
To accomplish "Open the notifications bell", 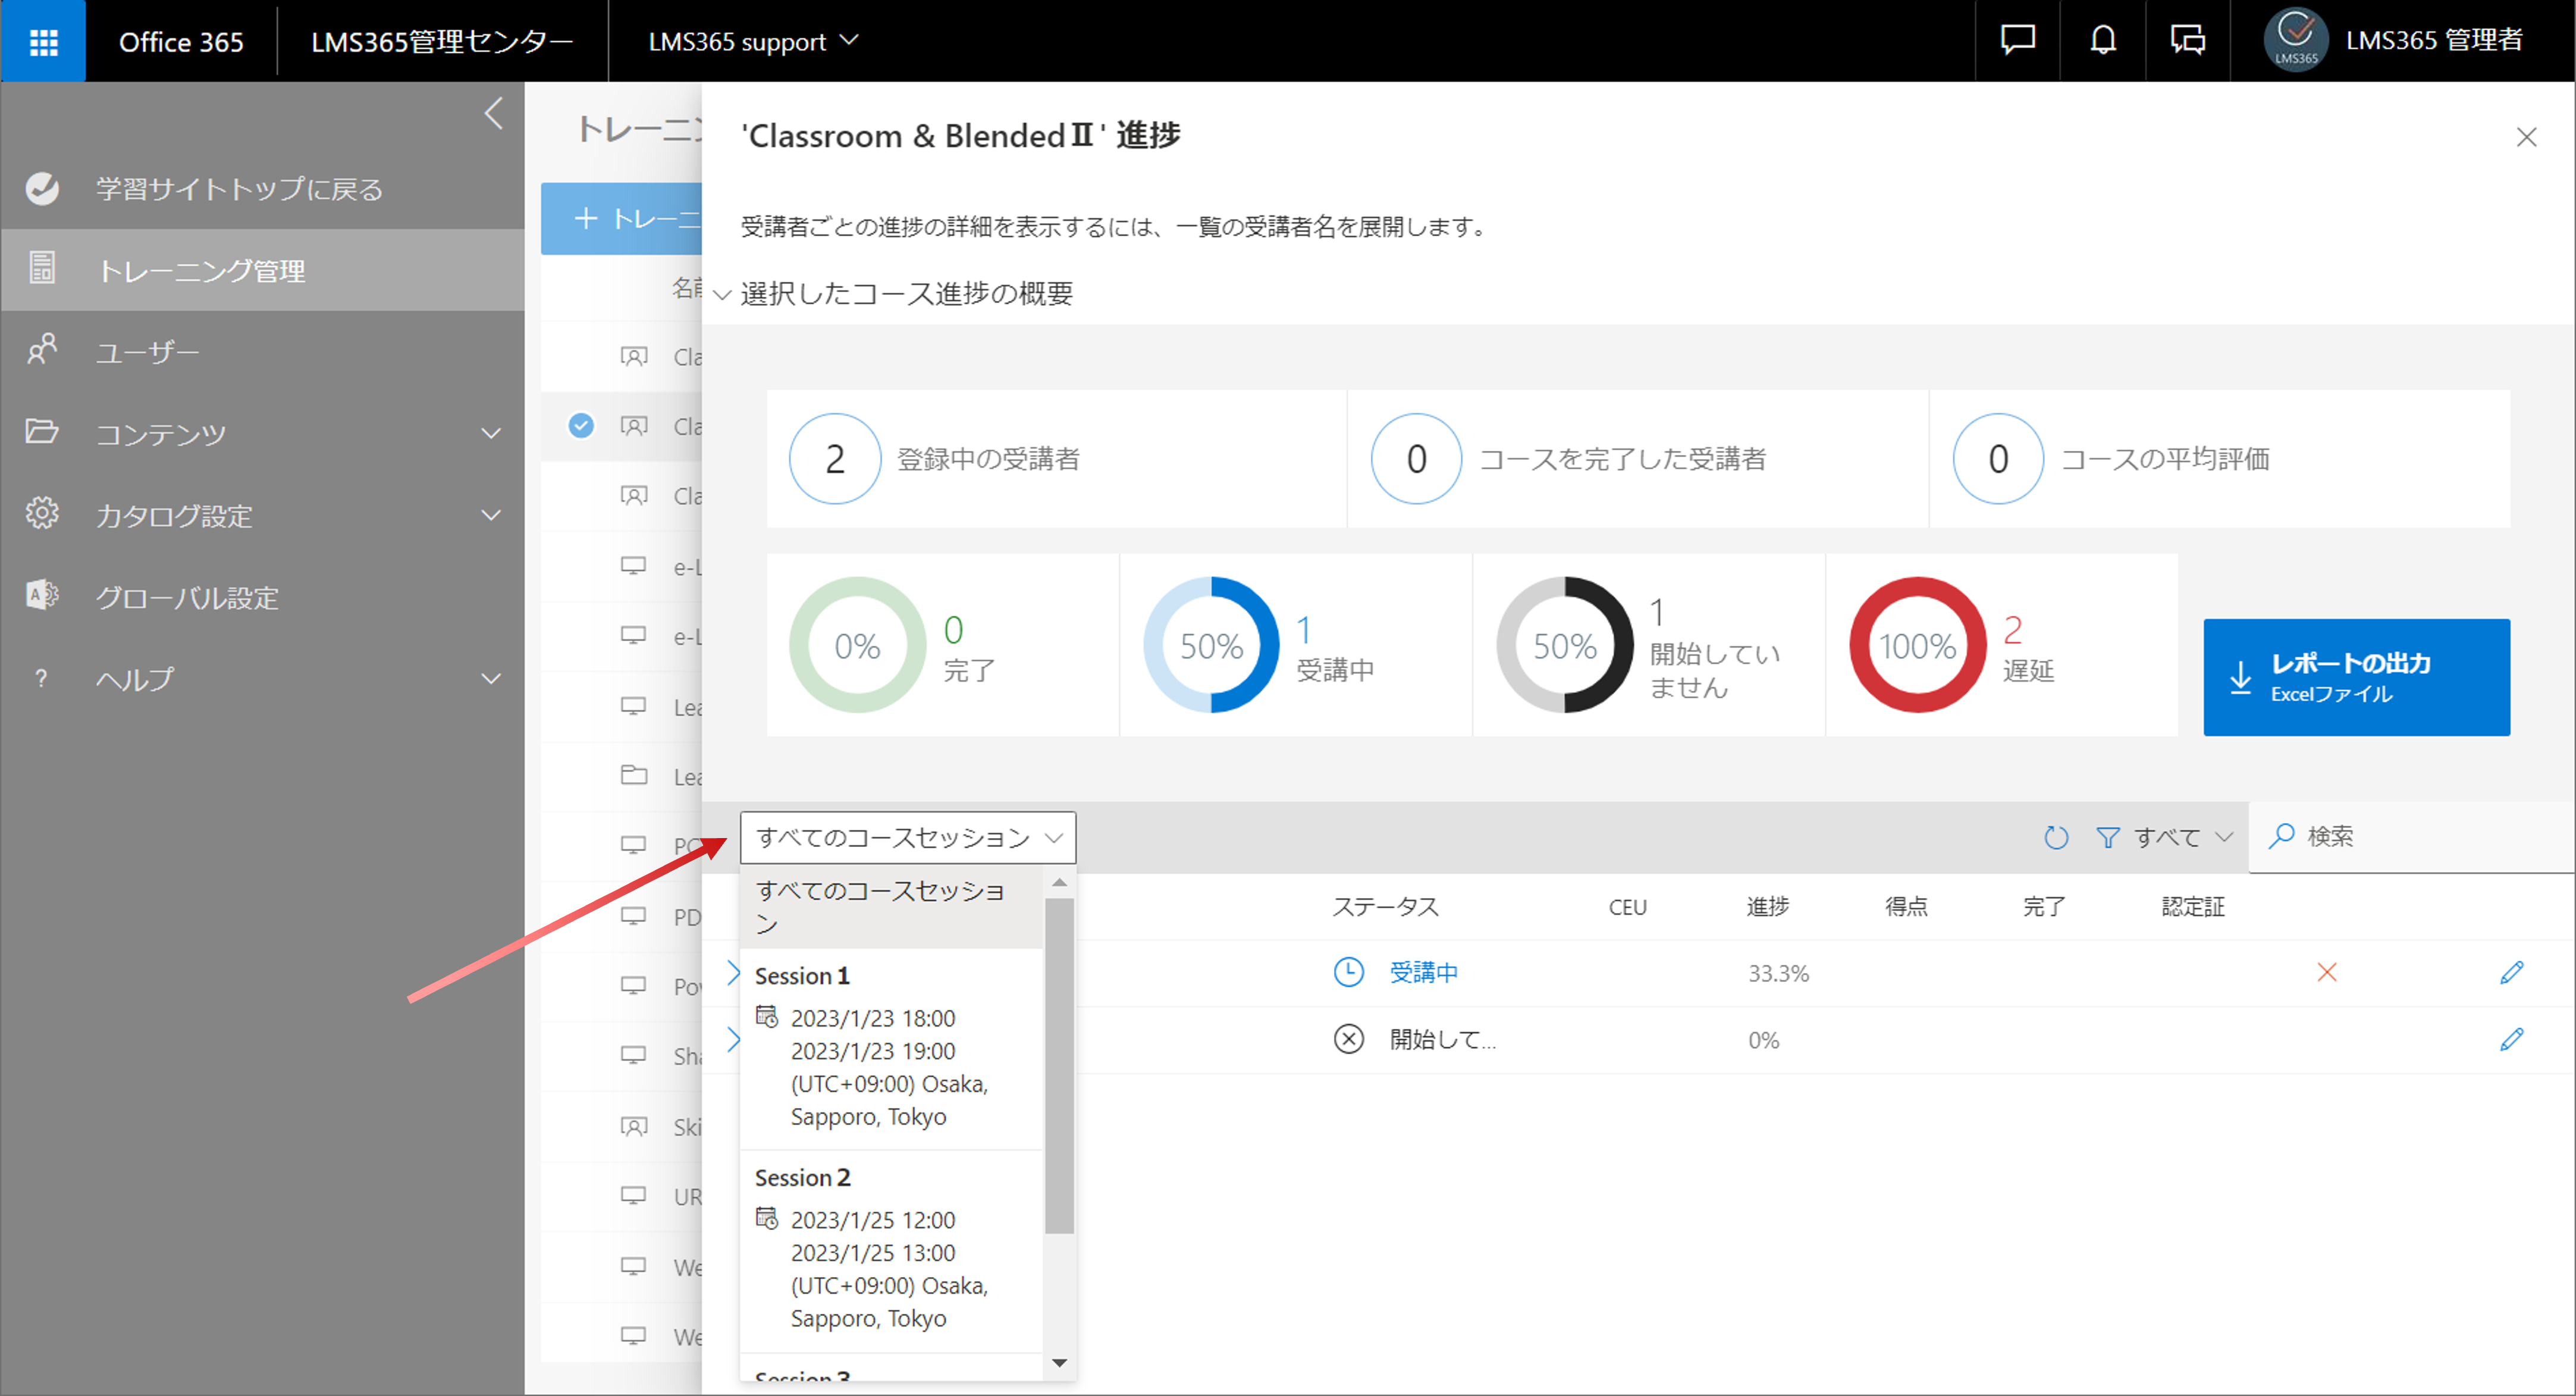I will [x=2103, y=40].
